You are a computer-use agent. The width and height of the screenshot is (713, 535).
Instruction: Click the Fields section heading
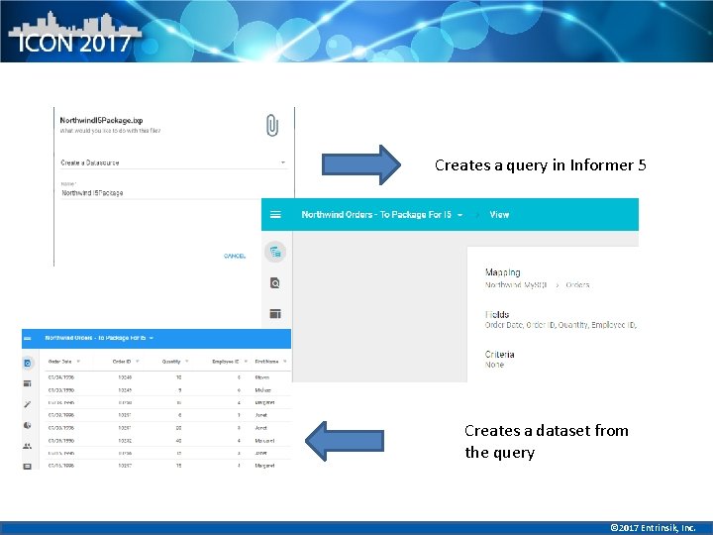click(496, 314)
